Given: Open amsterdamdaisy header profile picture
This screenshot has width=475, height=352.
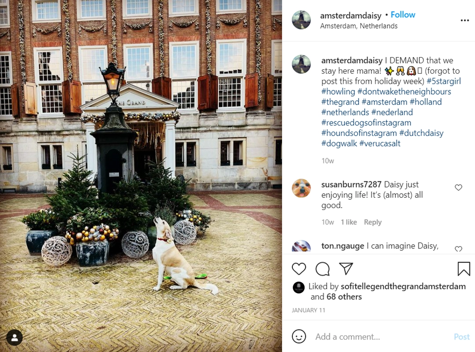Looking at the screenshot, I should click(x=301, y=20).
